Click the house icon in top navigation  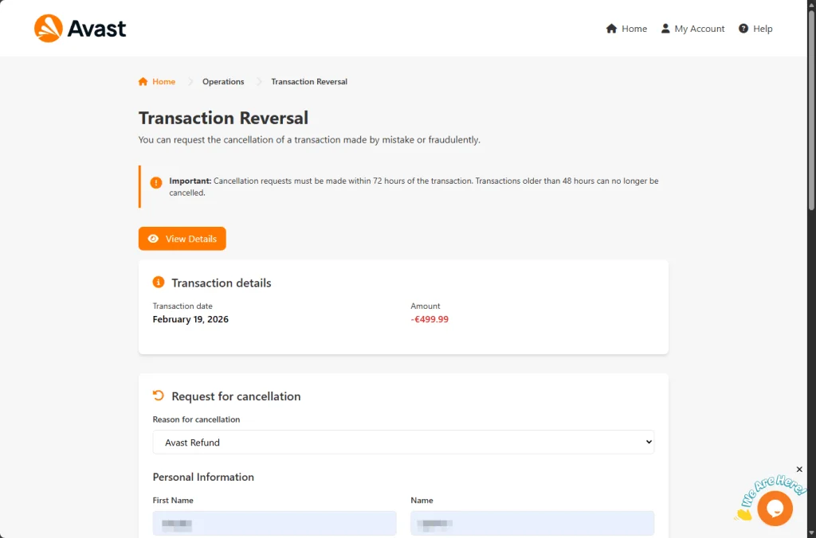click(611, 29)
